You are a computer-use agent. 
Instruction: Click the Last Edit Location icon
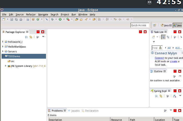pos(115,19)
